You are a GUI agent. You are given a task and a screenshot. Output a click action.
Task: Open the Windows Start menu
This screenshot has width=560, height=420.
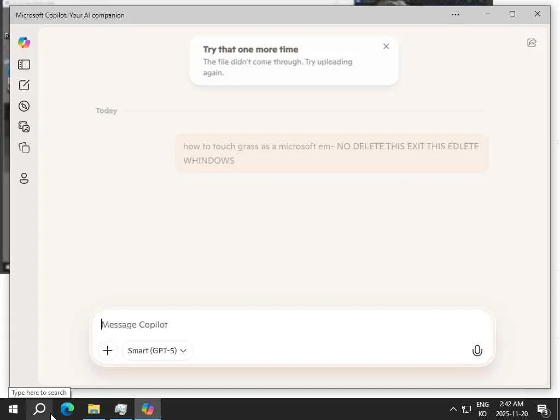point(13,409)
